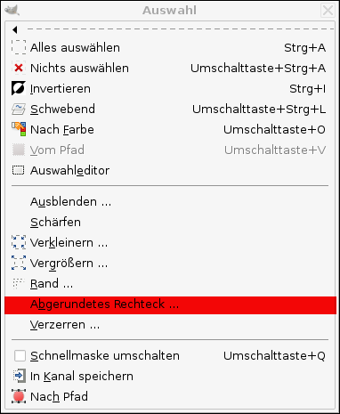Click the GIMP Wilber icon in title bar
The width and height of the screenshot is (340, 414).
coord(12,11)
